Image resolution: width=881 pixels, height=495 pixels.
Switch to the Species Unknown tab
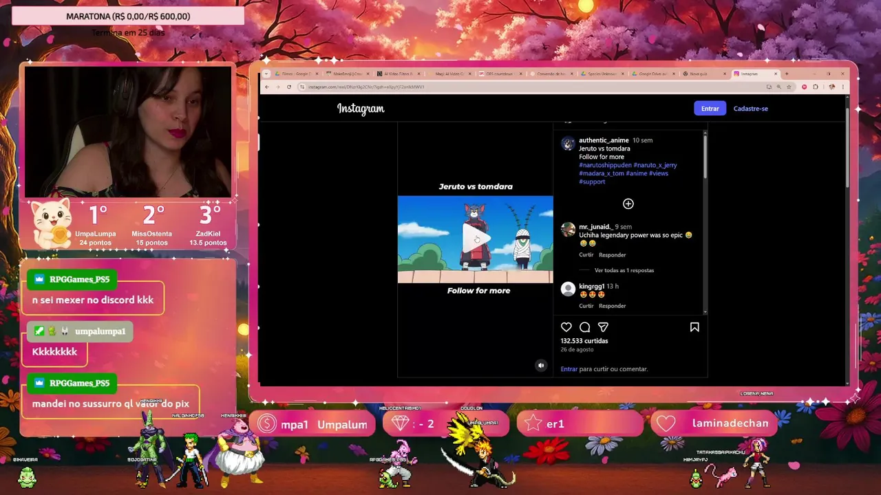[601, 74]
